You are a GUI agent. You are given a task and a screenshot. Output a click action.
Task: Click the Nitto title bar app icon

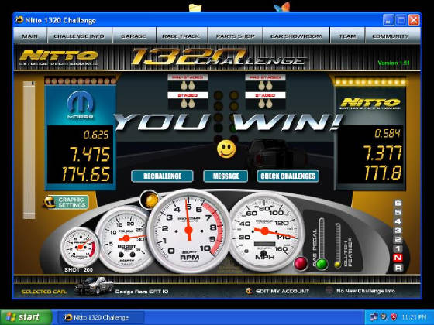pos(19,20)
